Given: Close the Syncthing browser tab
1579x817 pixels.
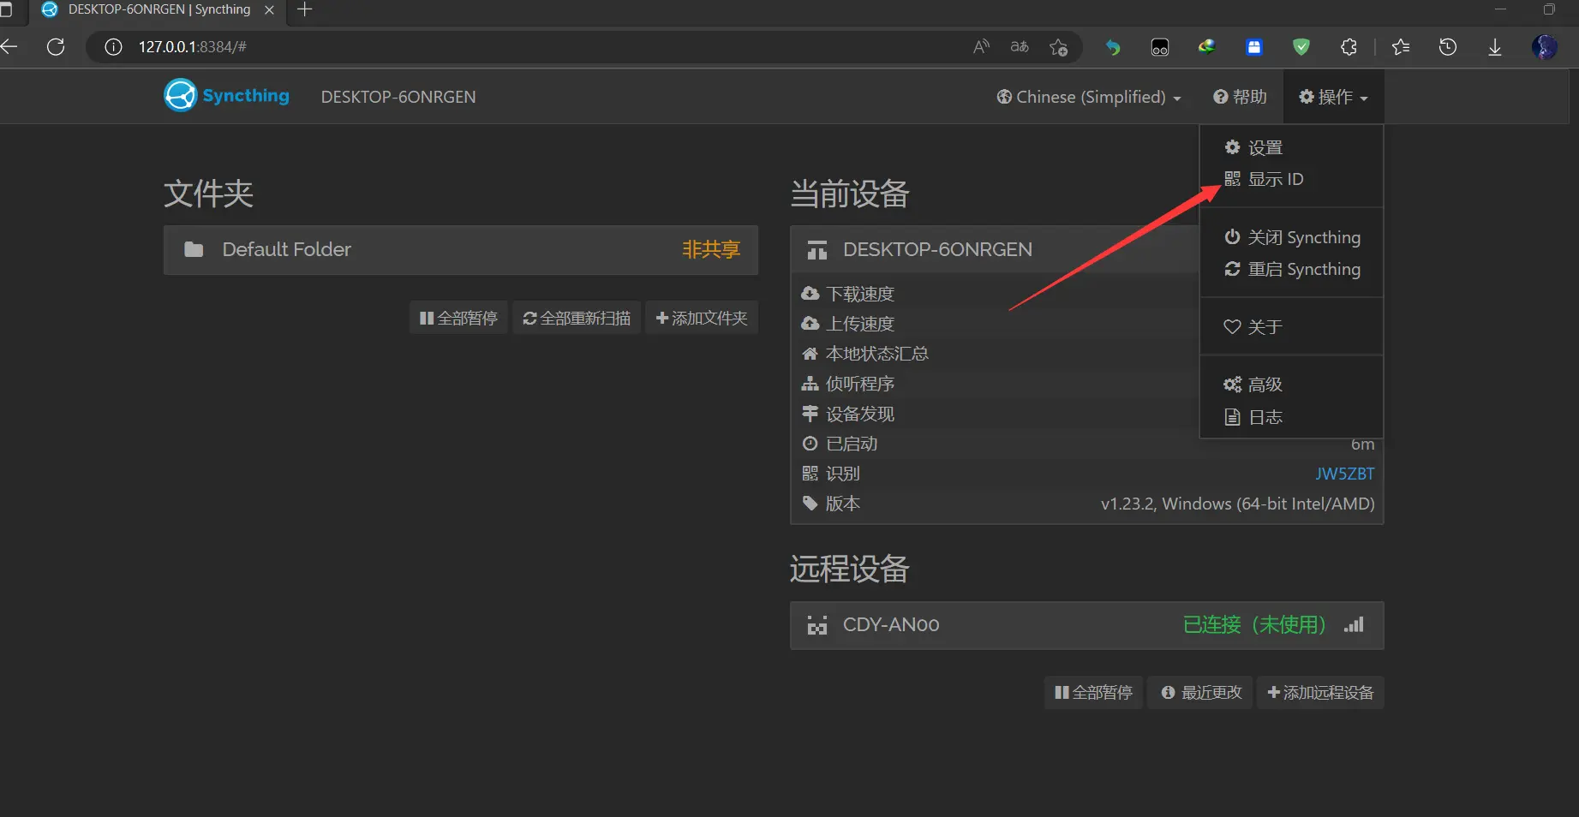Looking at the screenshot, I should pyautogui.click(x=269, y=10).
